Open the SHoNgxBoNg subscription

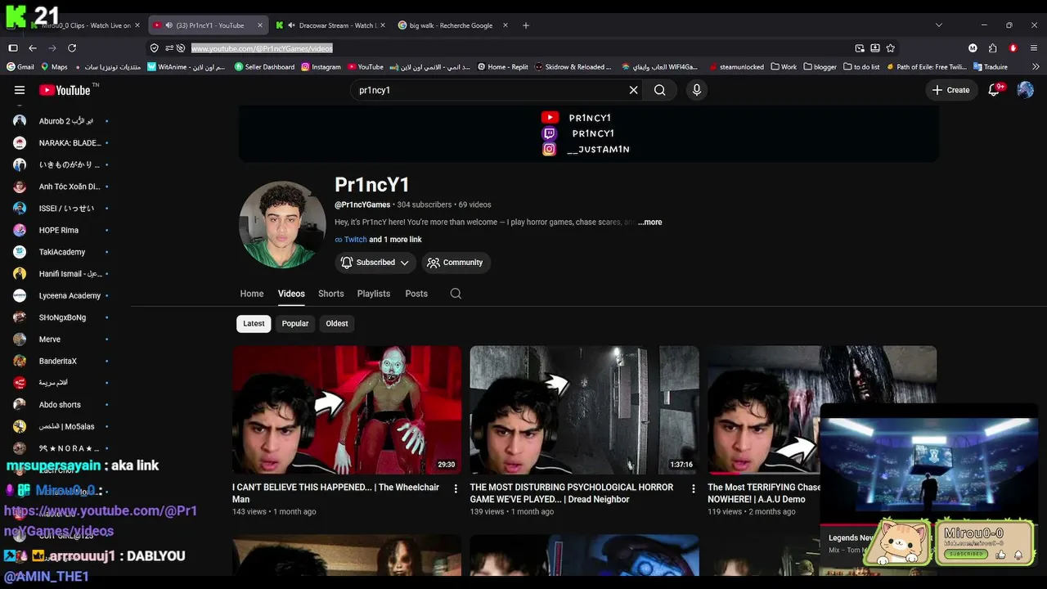(x=61, y=317)
